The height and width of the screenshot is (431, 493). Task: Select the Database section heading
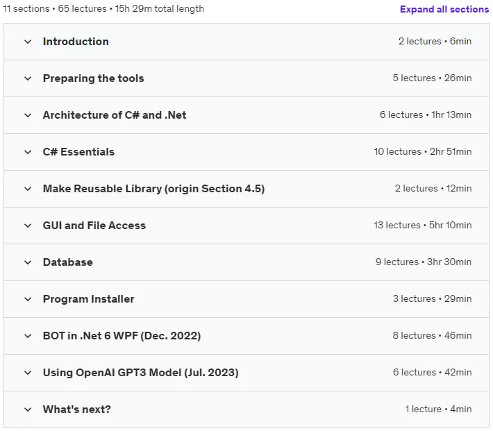68,262
